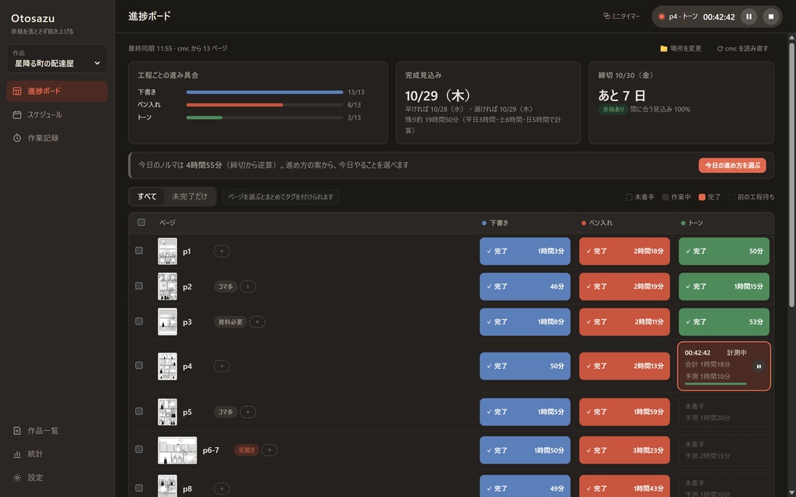Switch to the すべて filter tab

147,196
